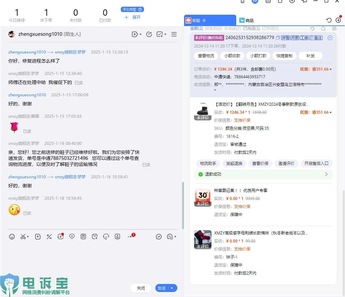Click the order form icon in chat toolbar
The image size is (345, 297).
point(83,236)
